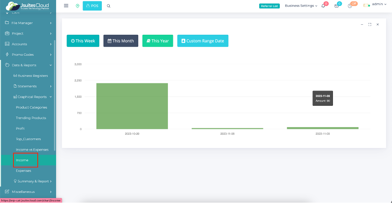The image size is (392, 203).
Task: Click the tall 2023-10-20 income bar
Action: 132,106
